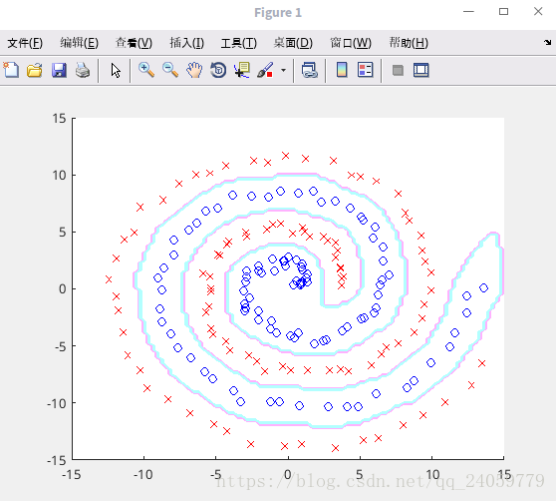Insert a legend using the toolbar icon
Viewport: 556px width, 501px height.
click(366, 70)
